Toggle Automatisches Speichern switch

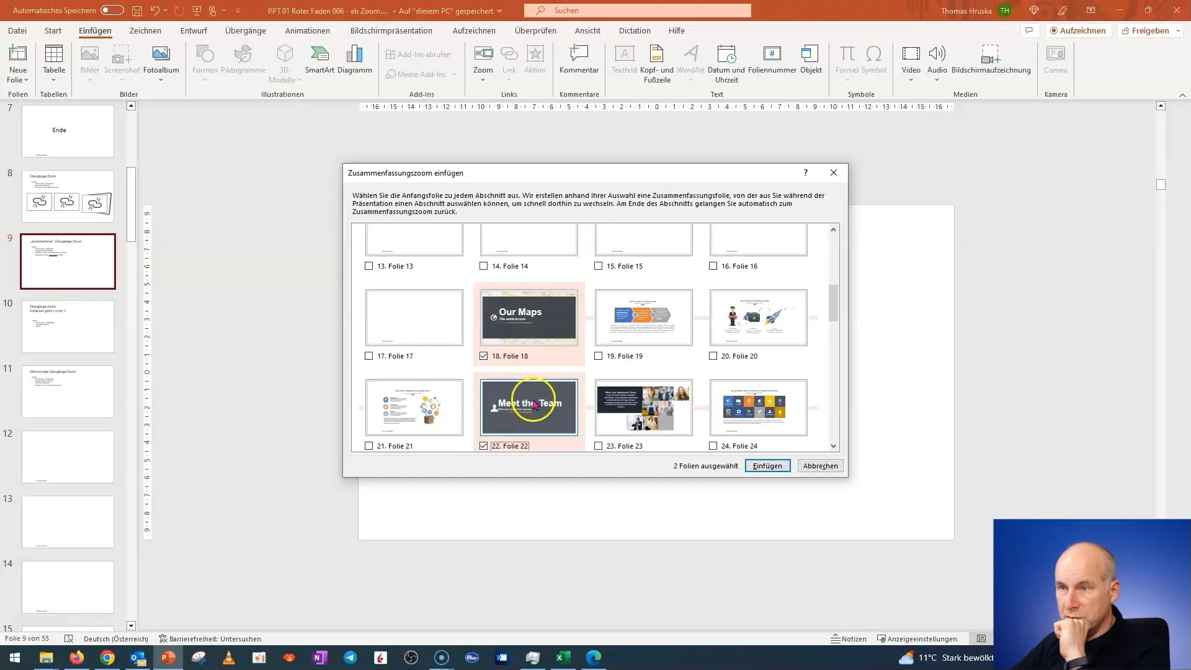(112, 11)
